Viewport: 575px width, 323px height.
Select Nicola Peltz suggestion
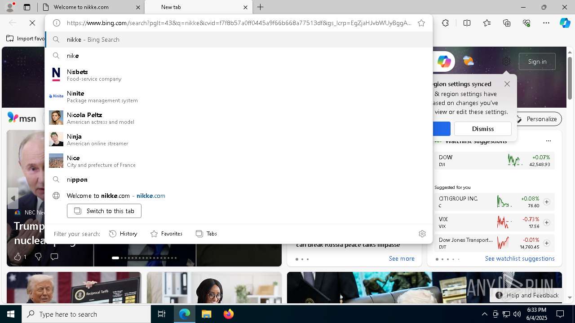239,118
